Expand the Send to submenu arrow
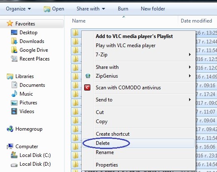 click(190, 100)
